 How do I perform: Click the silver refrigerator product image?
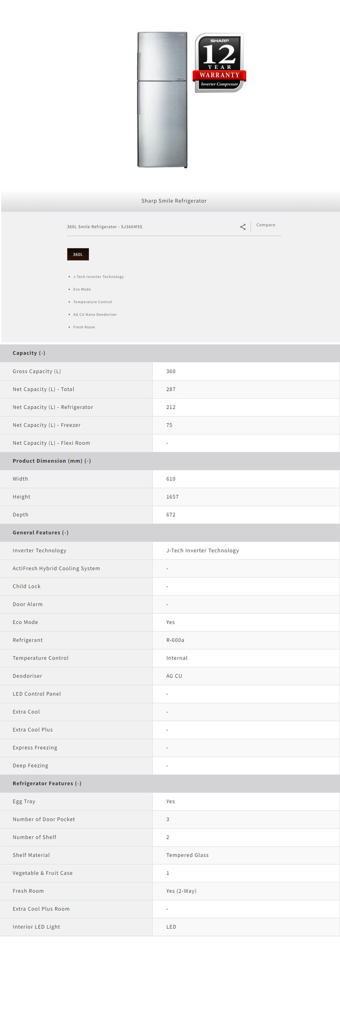(162, 100)
